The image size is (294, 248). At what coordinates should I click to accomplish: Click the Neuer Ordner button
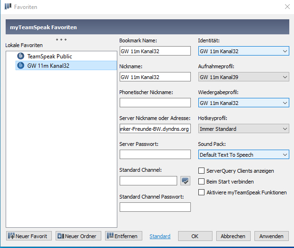coord(78,236)
